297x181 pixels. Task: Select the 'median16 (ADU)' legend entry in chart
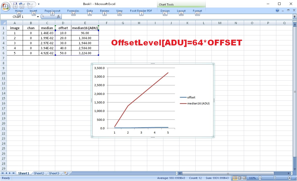coord(198,103)
